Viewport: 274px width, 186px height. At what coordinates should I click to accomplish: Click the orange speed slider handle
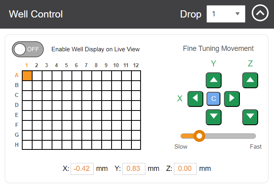(x=199, y=136)
